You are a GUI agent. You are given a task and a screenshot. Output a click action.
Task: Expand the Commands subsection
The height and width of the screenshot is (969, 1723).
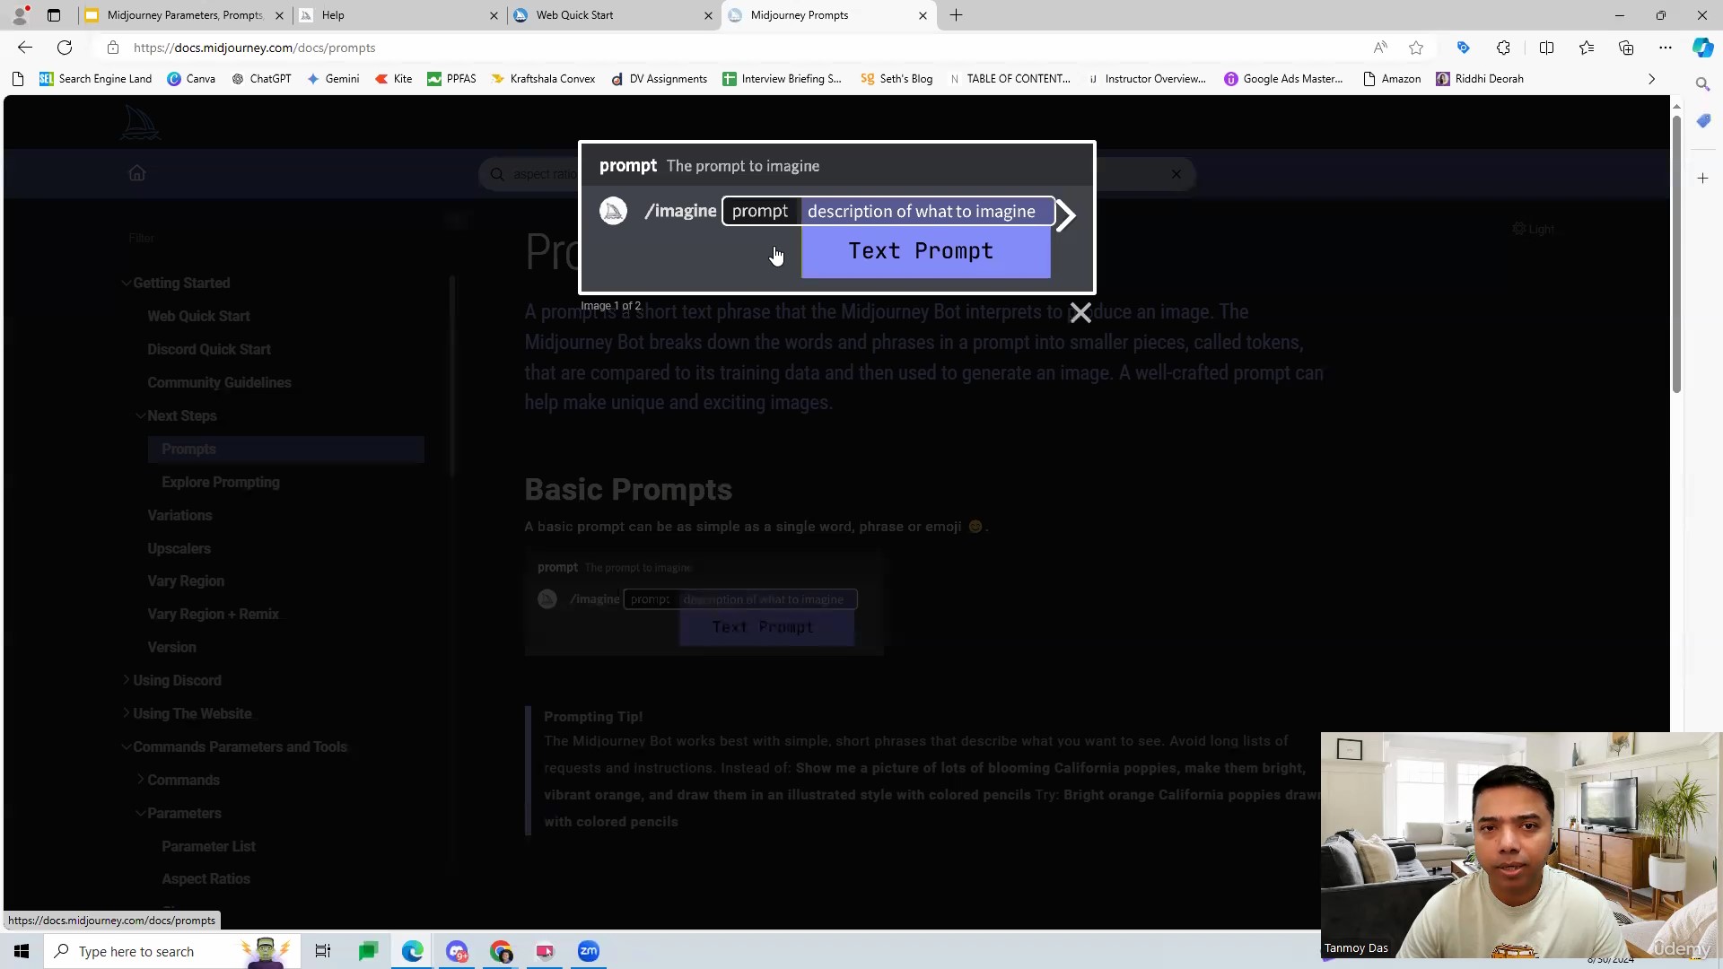pyautogui.click(x=141, y=780)
